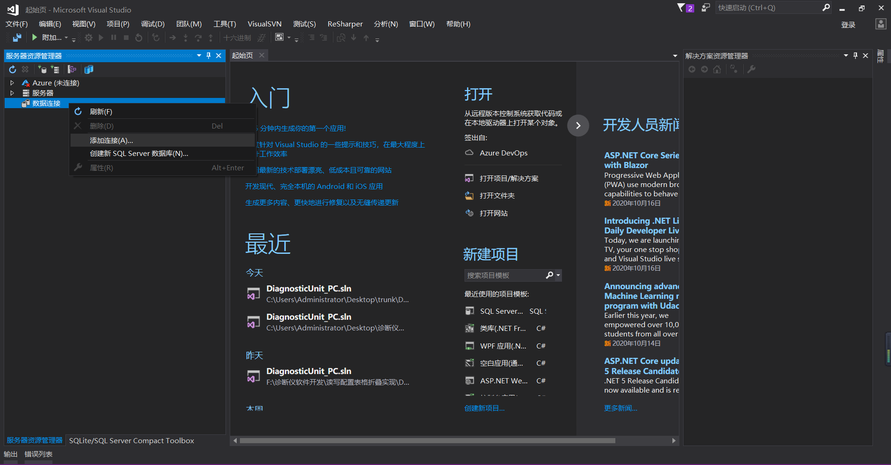This screenshot has width=891, height=465.
Task: Click 打开文件夹 link
Action: pos(497,196)
